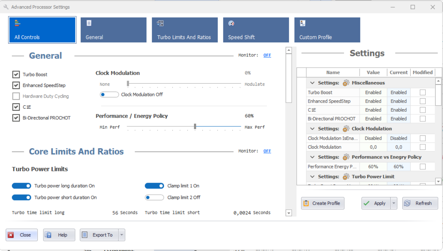Image resolution: width=443 pixels, height=251 pixels.
Task: Click the red X Close icon
Action: (11, 235)
